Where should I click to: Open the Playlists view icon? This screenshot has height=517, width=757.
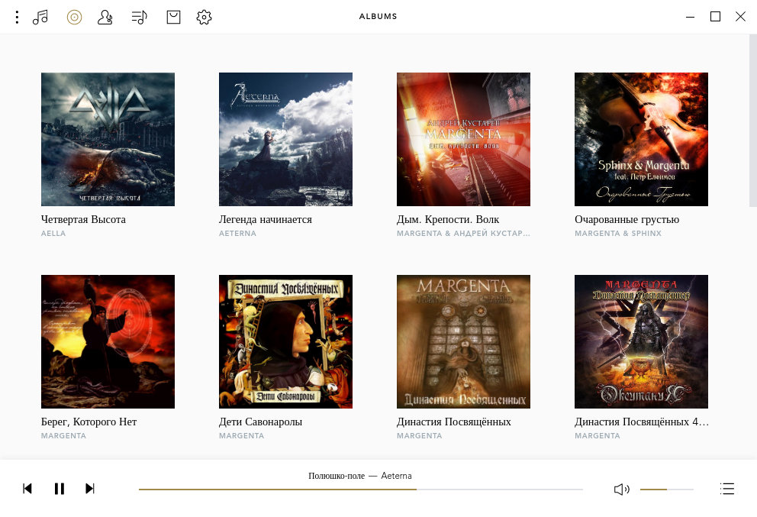[x=140, y=18]
